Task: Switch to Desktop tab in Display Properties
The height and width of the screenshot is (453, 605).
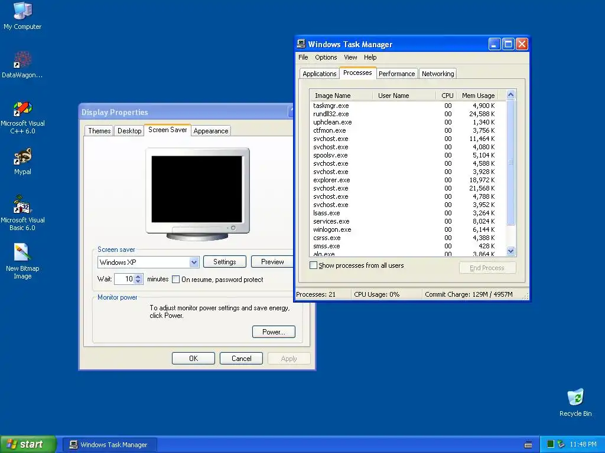Action: [x=129, y=131]
